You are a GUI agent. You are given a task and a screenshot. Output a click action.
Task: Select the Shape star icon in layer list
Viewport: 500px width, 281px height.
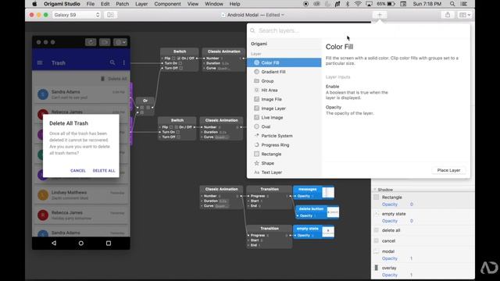[256, 163]
